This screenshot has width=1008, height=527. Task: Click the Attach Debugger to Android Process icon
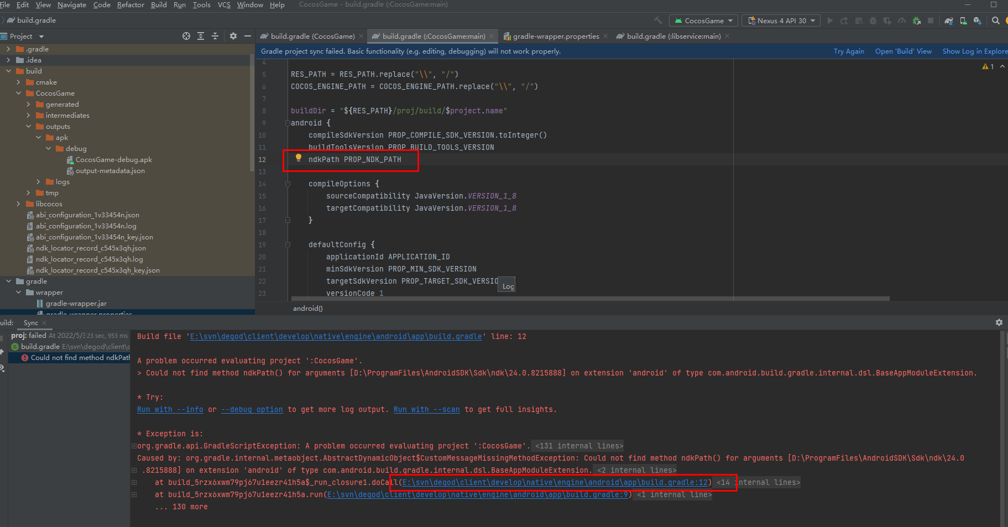click(916, 21)
